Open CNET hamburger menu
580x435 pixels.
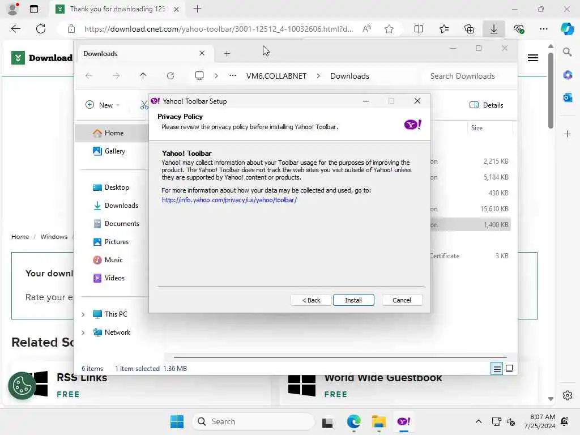(x=532, y=58)
